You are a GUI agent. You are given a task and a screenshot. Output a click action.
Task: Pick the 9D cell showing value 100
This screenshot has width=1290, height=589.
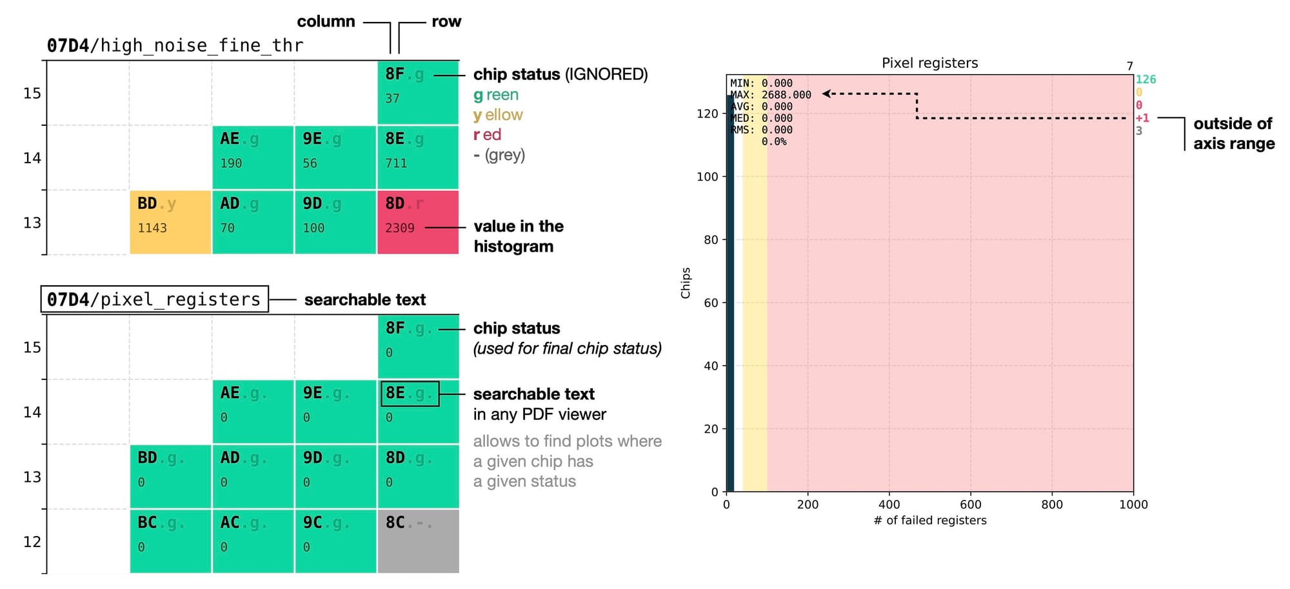[x=335, y=222]
